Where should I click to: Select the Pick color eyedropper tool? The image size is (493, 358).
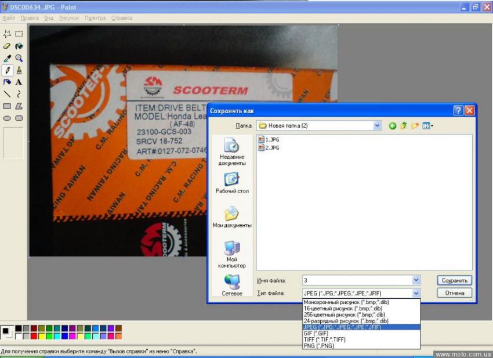coord(7,58)
